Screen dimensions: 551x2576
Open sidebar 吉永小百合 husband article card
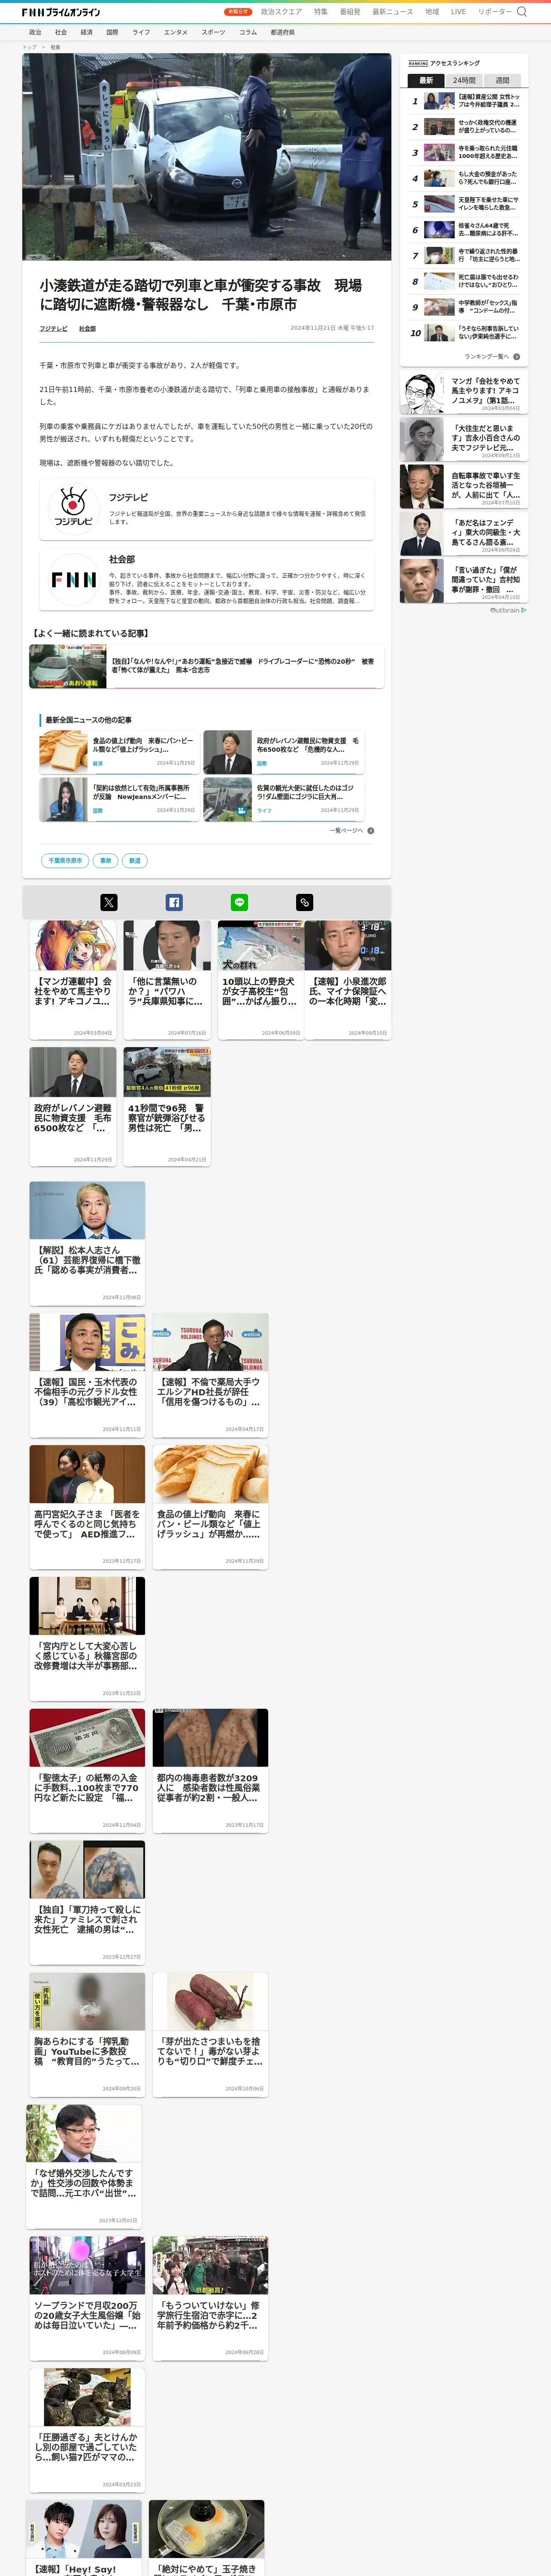tap(464, 440)
